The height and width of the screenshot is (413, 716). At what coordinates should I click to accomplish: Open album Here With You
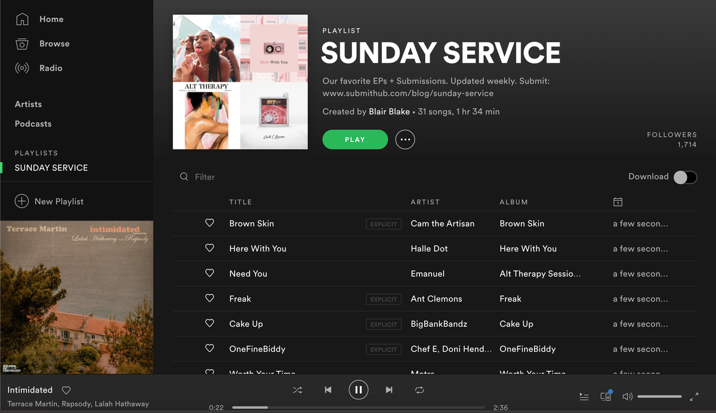pyautogui.click(x=528, y=249)
